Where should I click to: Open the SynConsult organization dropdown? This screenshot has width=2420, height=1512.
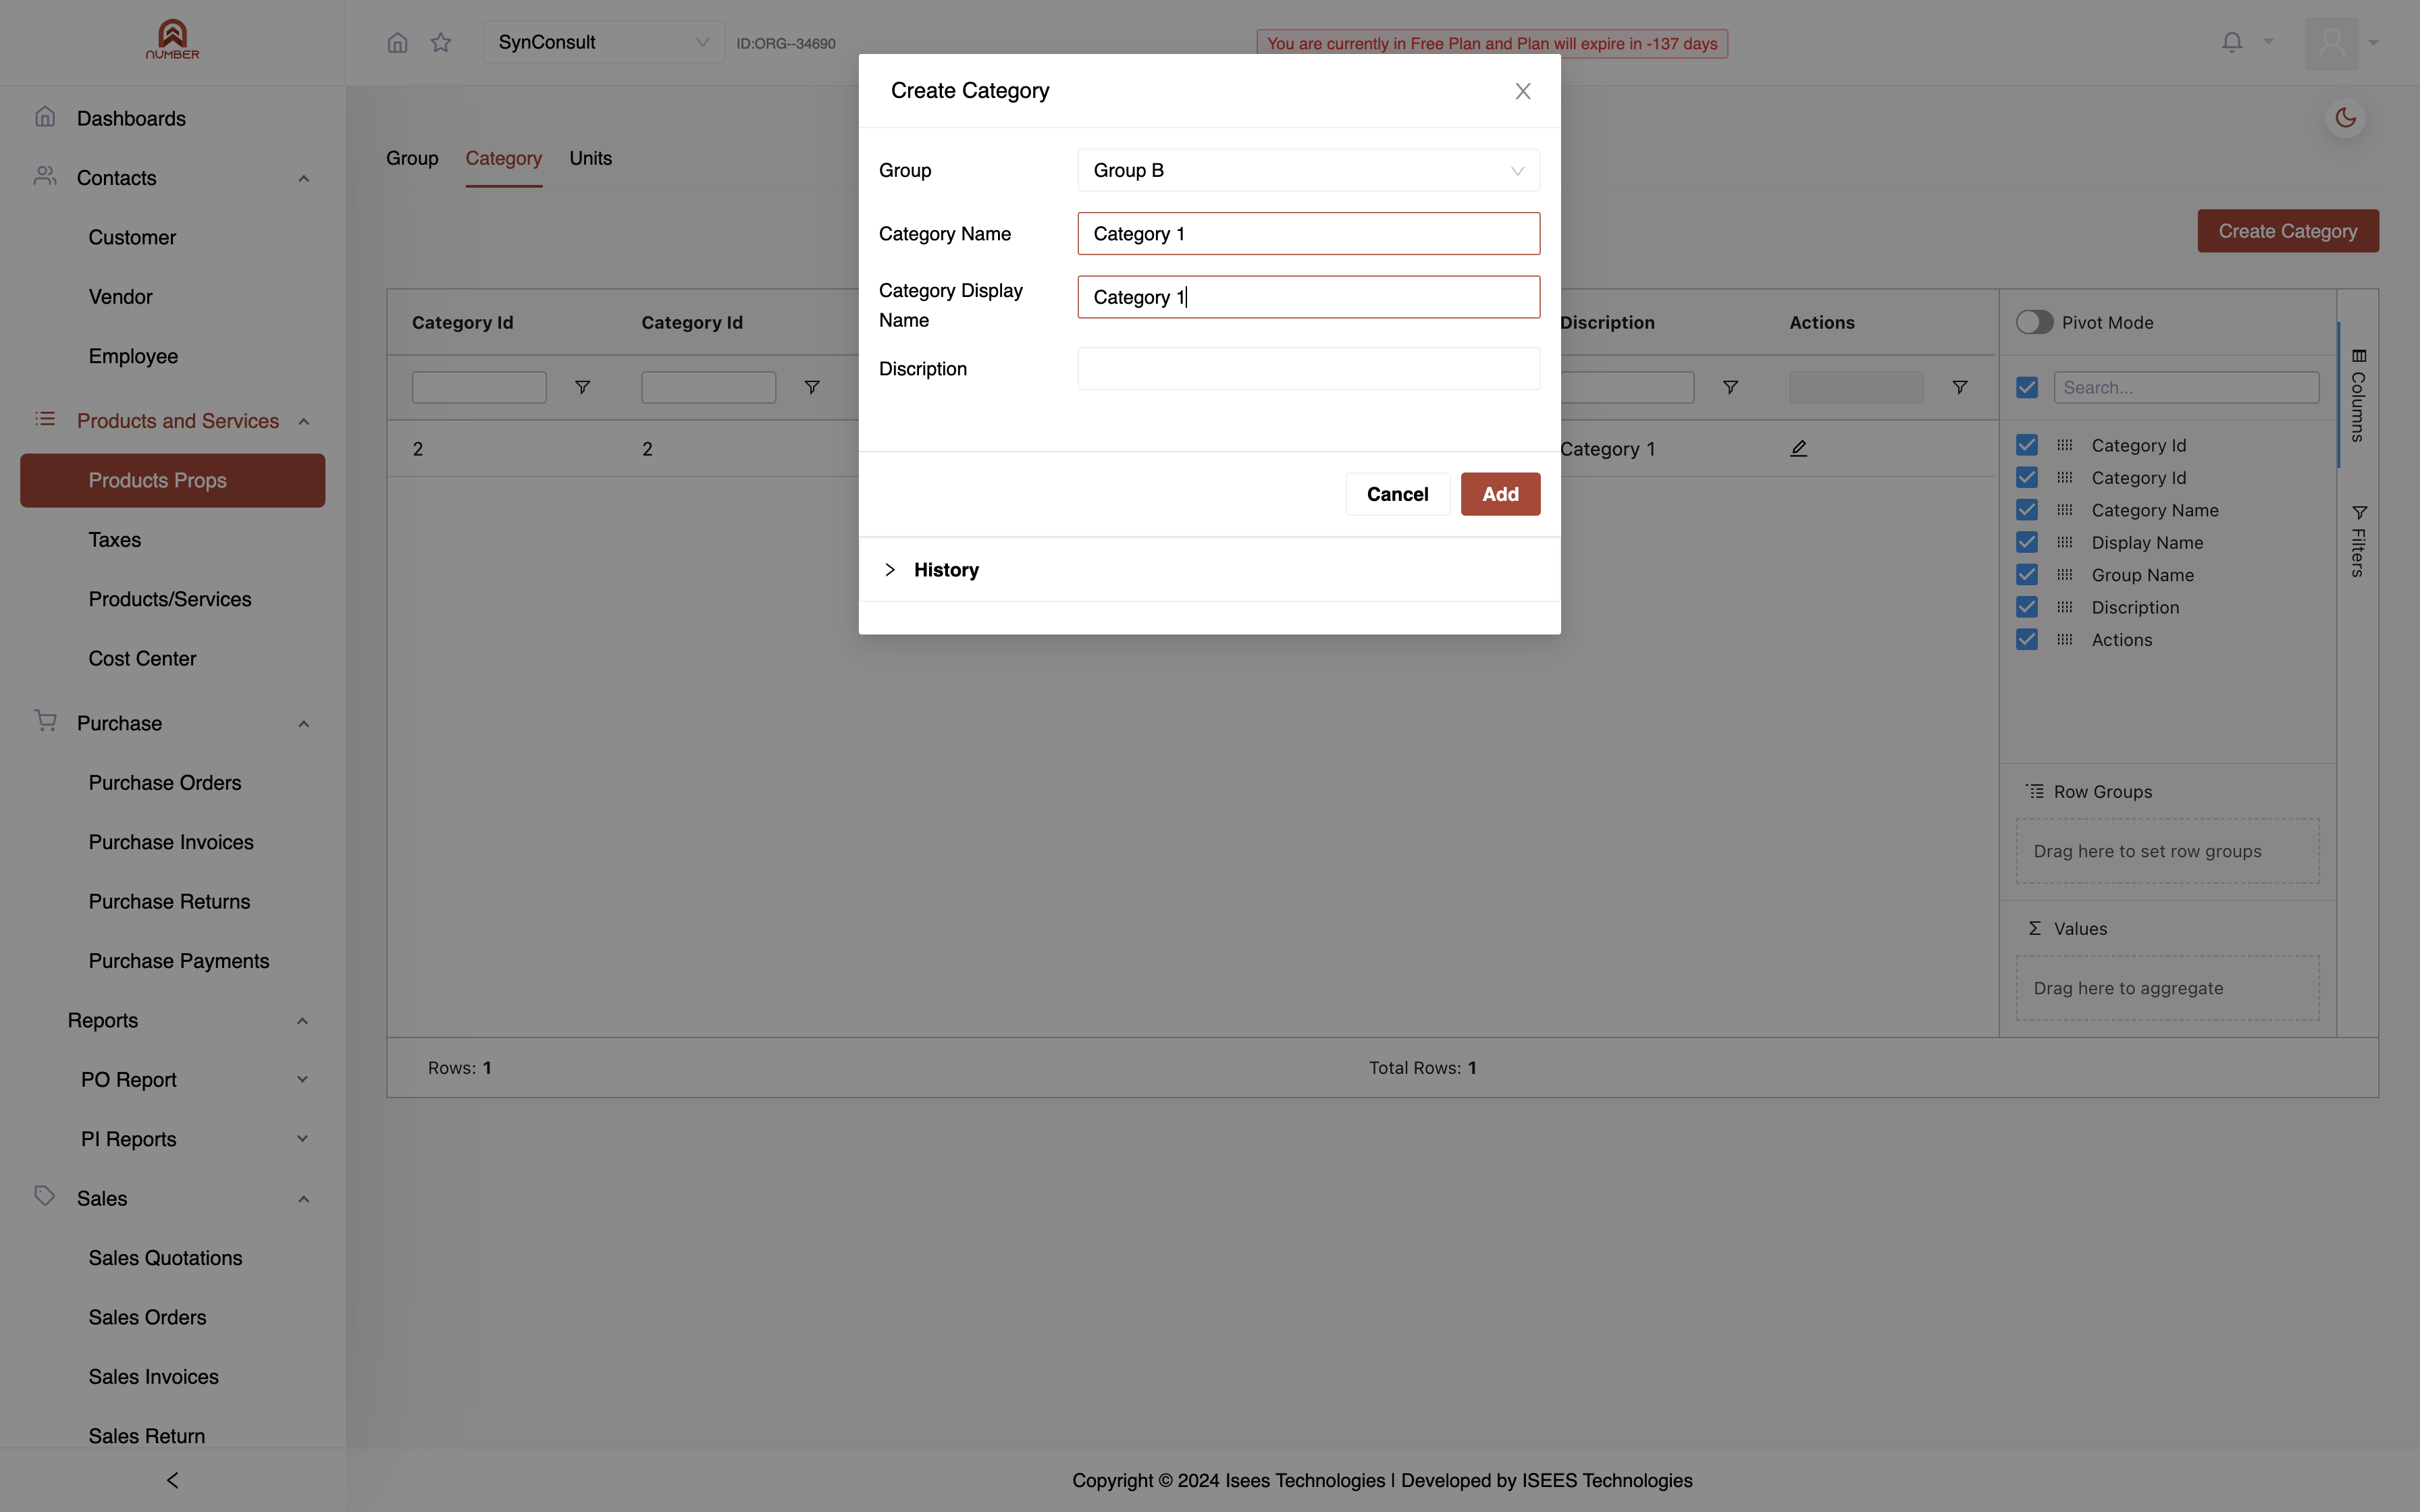pos(603,42)
